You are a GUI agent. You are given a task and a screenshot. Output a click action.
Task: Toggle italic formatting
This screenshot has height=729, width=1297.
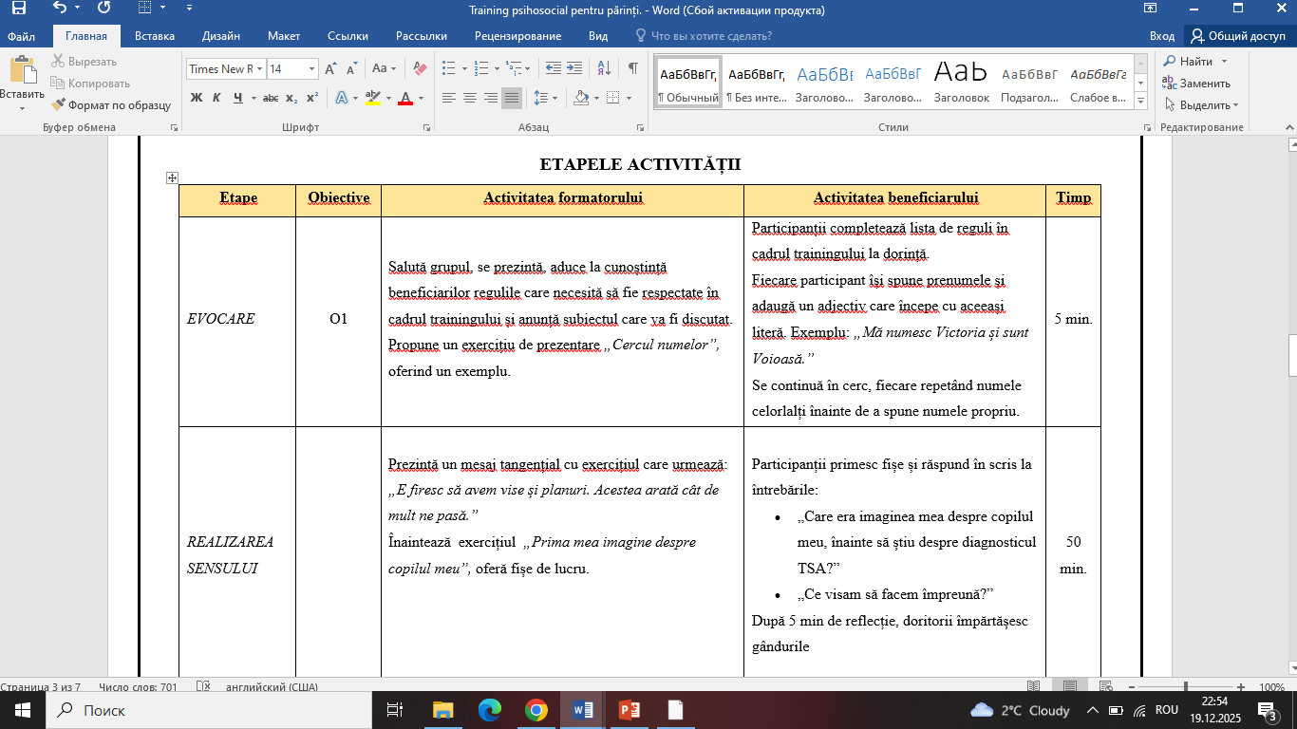point(216,98)
